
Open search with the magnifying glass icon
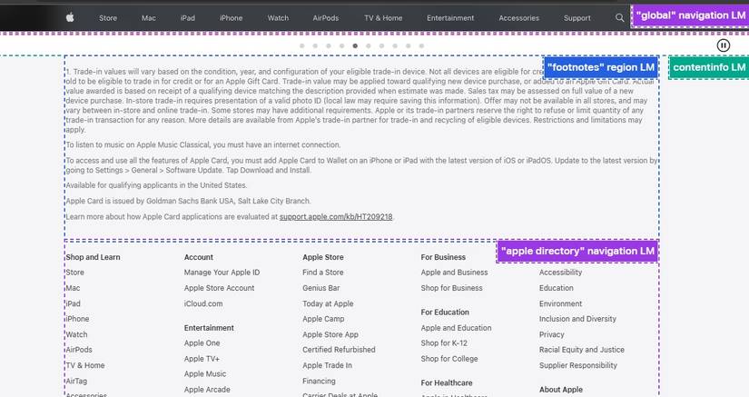[619, 17]
